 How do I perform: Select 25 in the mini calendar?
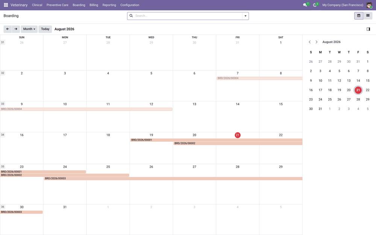click(330, 99)
